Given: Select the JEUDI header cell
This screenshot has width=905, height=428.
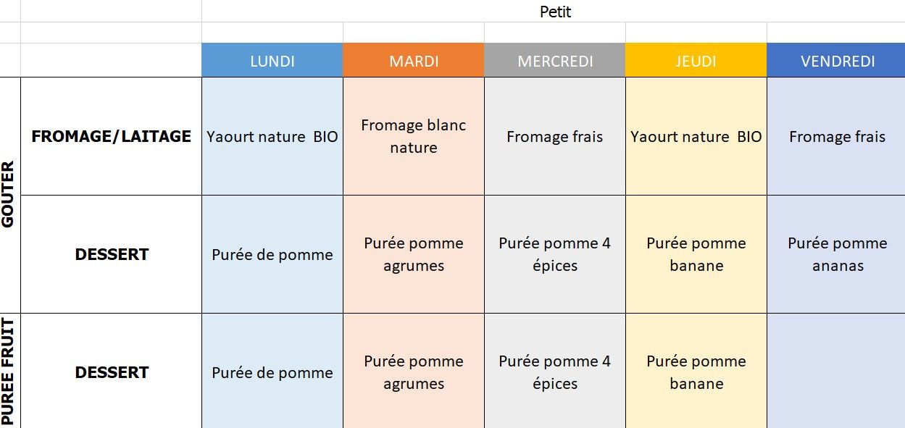Looking at the screenshot, I should [696, 60].
